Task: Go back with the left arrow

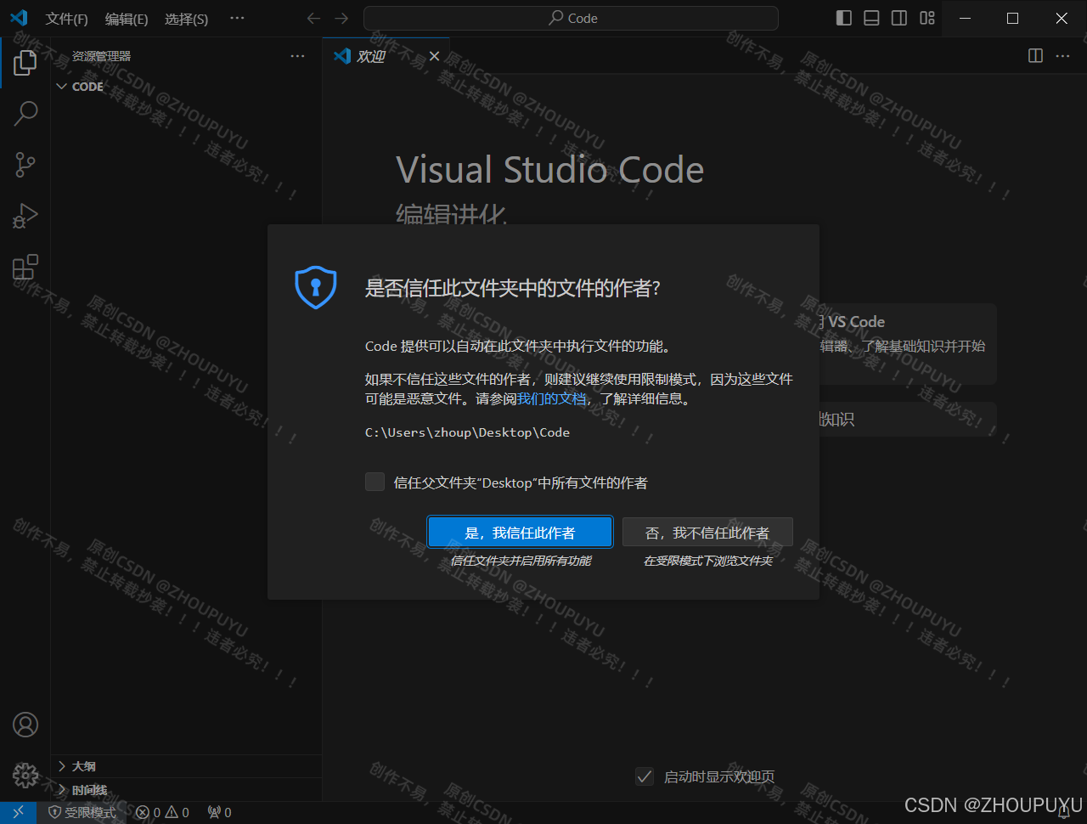Action: [313, 19]
